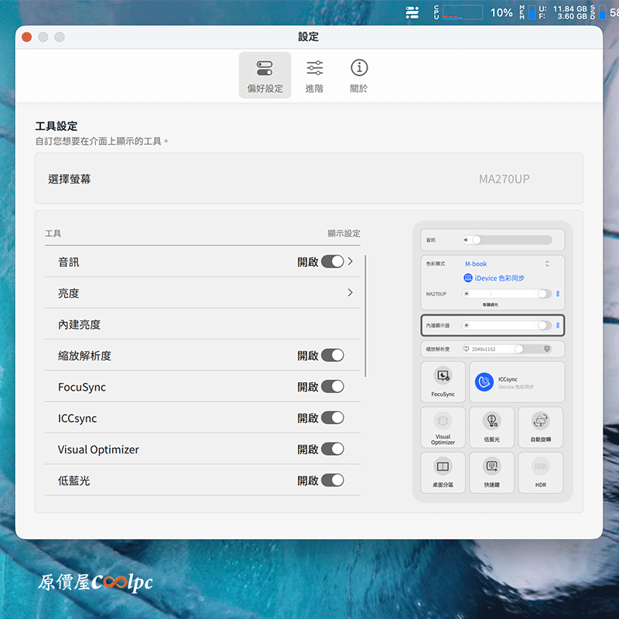Screen dimensions: 619x619
Task: Click the HDR icon in preview panel
Action: [540, 467]
